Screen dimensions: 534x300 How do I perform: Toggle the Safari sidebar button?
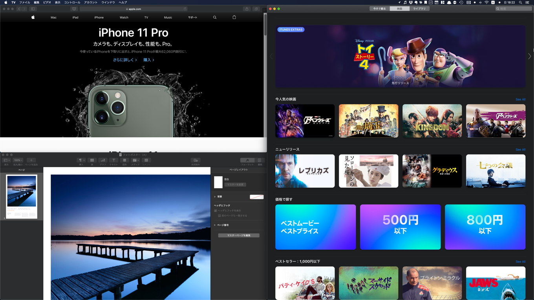pyautogui.click(x=33, y=9)
